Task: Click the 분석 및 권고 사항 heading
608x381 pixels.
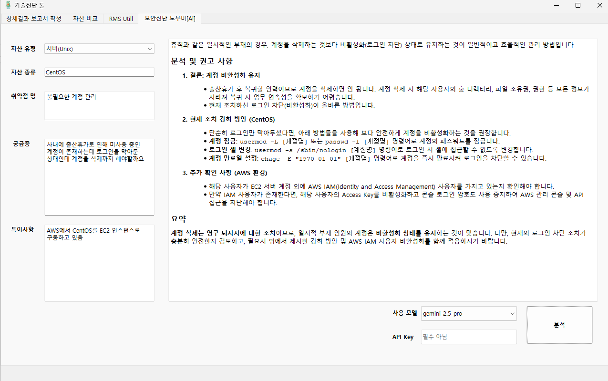Action: tap(202, 61)
